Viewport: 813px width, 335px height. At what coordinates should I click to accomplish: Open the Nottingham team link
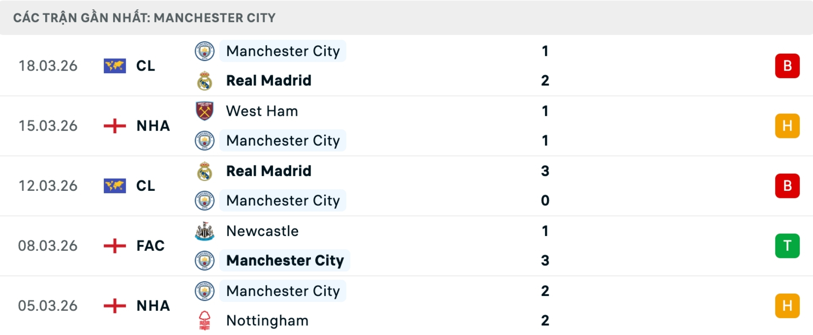tap(267, 321)
